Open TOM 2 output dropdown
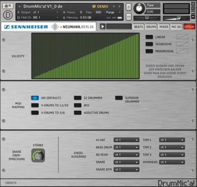 [x=172, y=147]
